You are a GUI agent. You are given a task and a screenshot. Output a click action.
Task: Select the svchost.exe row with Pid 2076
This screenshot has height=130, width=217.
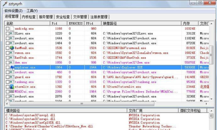click(107, 96)
